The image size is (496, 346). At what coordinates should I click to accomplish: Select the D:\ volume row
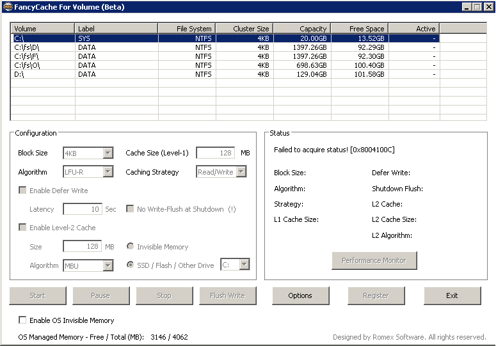225,74
